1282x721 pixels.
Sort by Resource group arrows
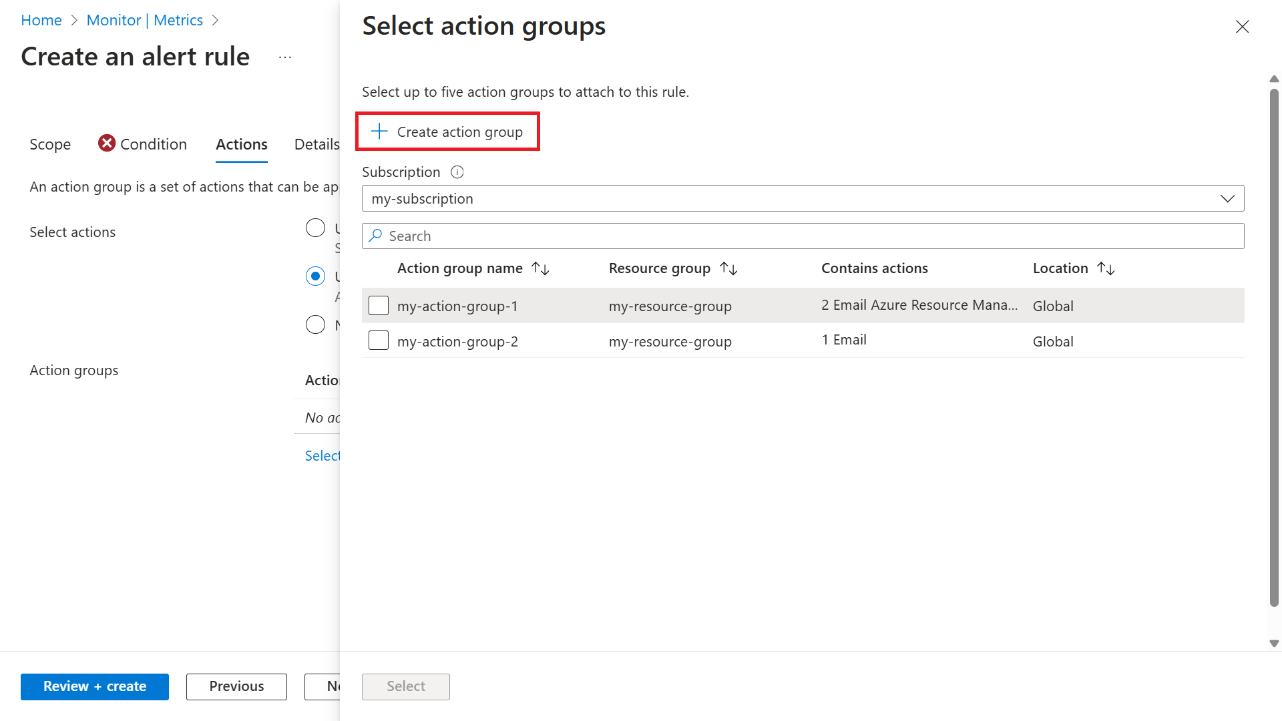pos(728,268)
